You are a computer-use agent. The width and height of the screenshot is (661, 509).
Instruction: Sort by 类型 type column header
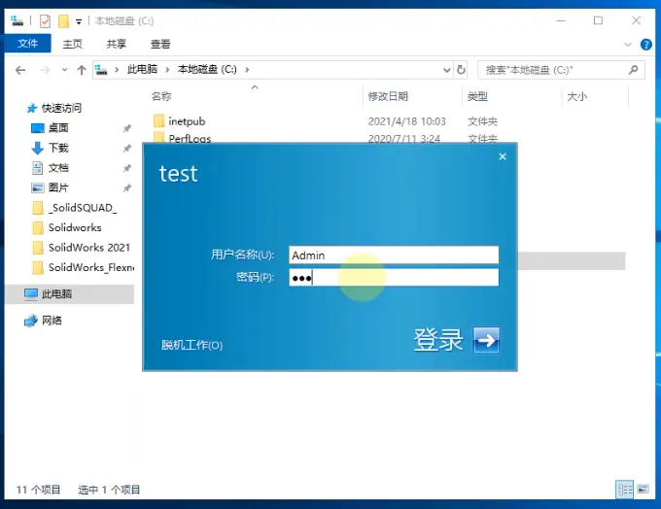coord(477,96)
